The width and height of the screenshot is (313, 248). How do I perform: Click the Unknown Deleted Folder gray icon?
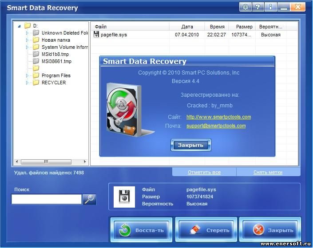click(36, 32)
